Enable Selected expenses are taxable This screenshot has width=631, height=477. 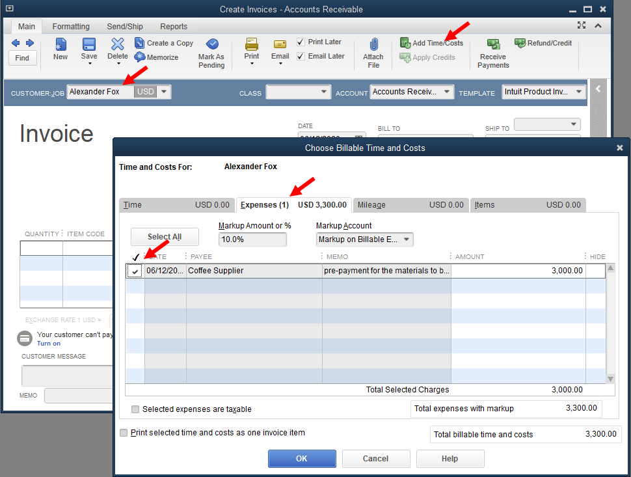coord(135,409)
